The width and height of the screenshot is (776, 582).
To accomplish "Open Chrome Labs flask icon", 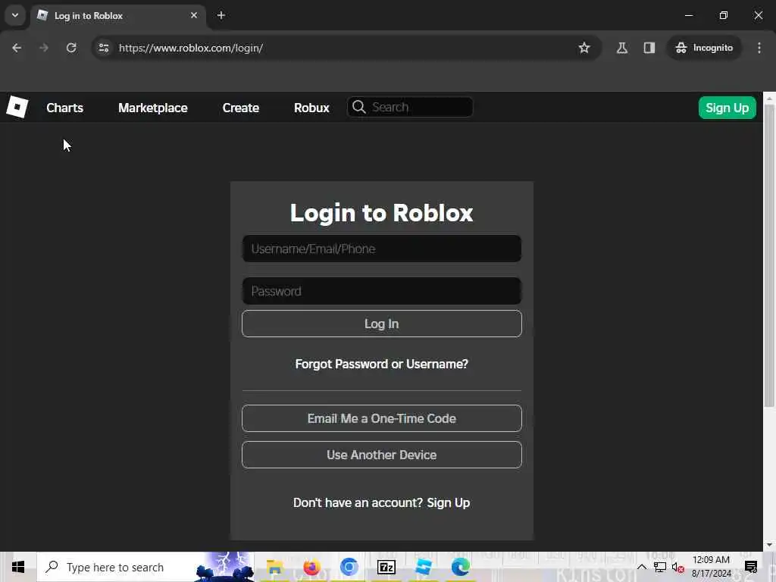I will tap(622, 48).
